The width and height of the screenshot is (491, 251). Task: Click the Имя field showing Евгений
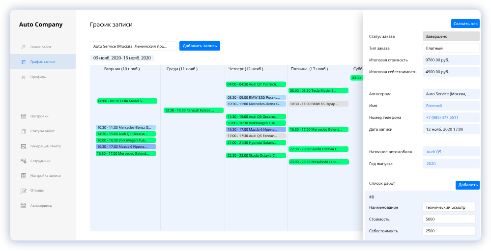pyautogui.click(x=451, y=106)
